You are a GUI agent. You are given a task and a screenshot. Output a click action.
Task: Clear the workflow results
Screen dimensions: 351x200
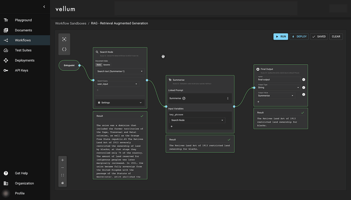pos(336,37)
